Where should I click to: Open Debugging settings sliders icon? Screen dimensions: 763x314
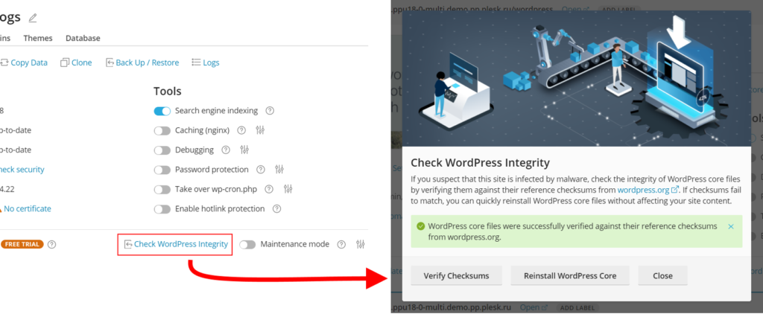pos(244,150)
